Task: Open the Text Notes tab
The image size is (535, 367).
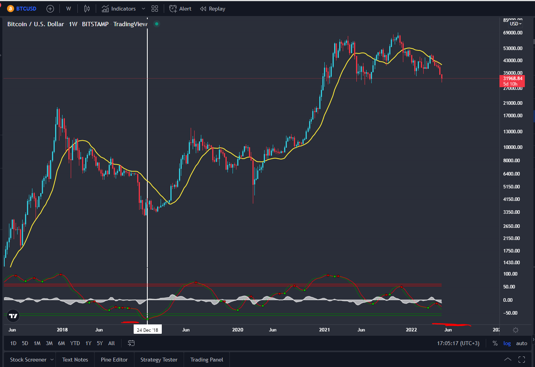Action: [x=75, y=360]
